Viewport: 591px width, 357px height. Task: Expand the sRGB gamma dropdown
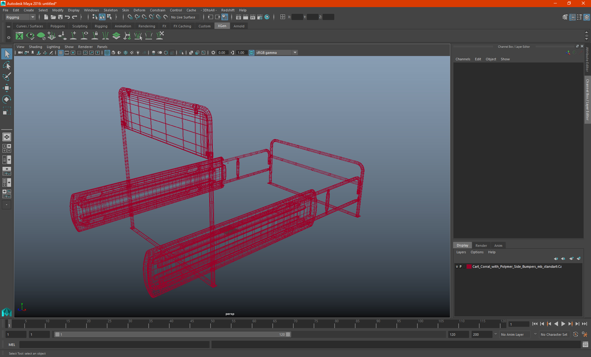click(x=295, y=53)
